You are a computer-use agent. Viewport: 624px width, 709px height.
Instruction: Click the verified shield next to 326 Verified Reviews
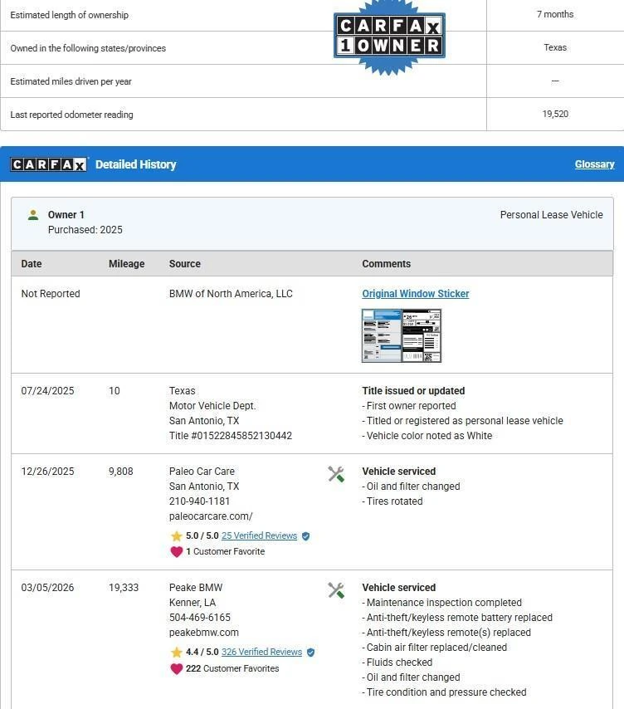pos(310,653)
